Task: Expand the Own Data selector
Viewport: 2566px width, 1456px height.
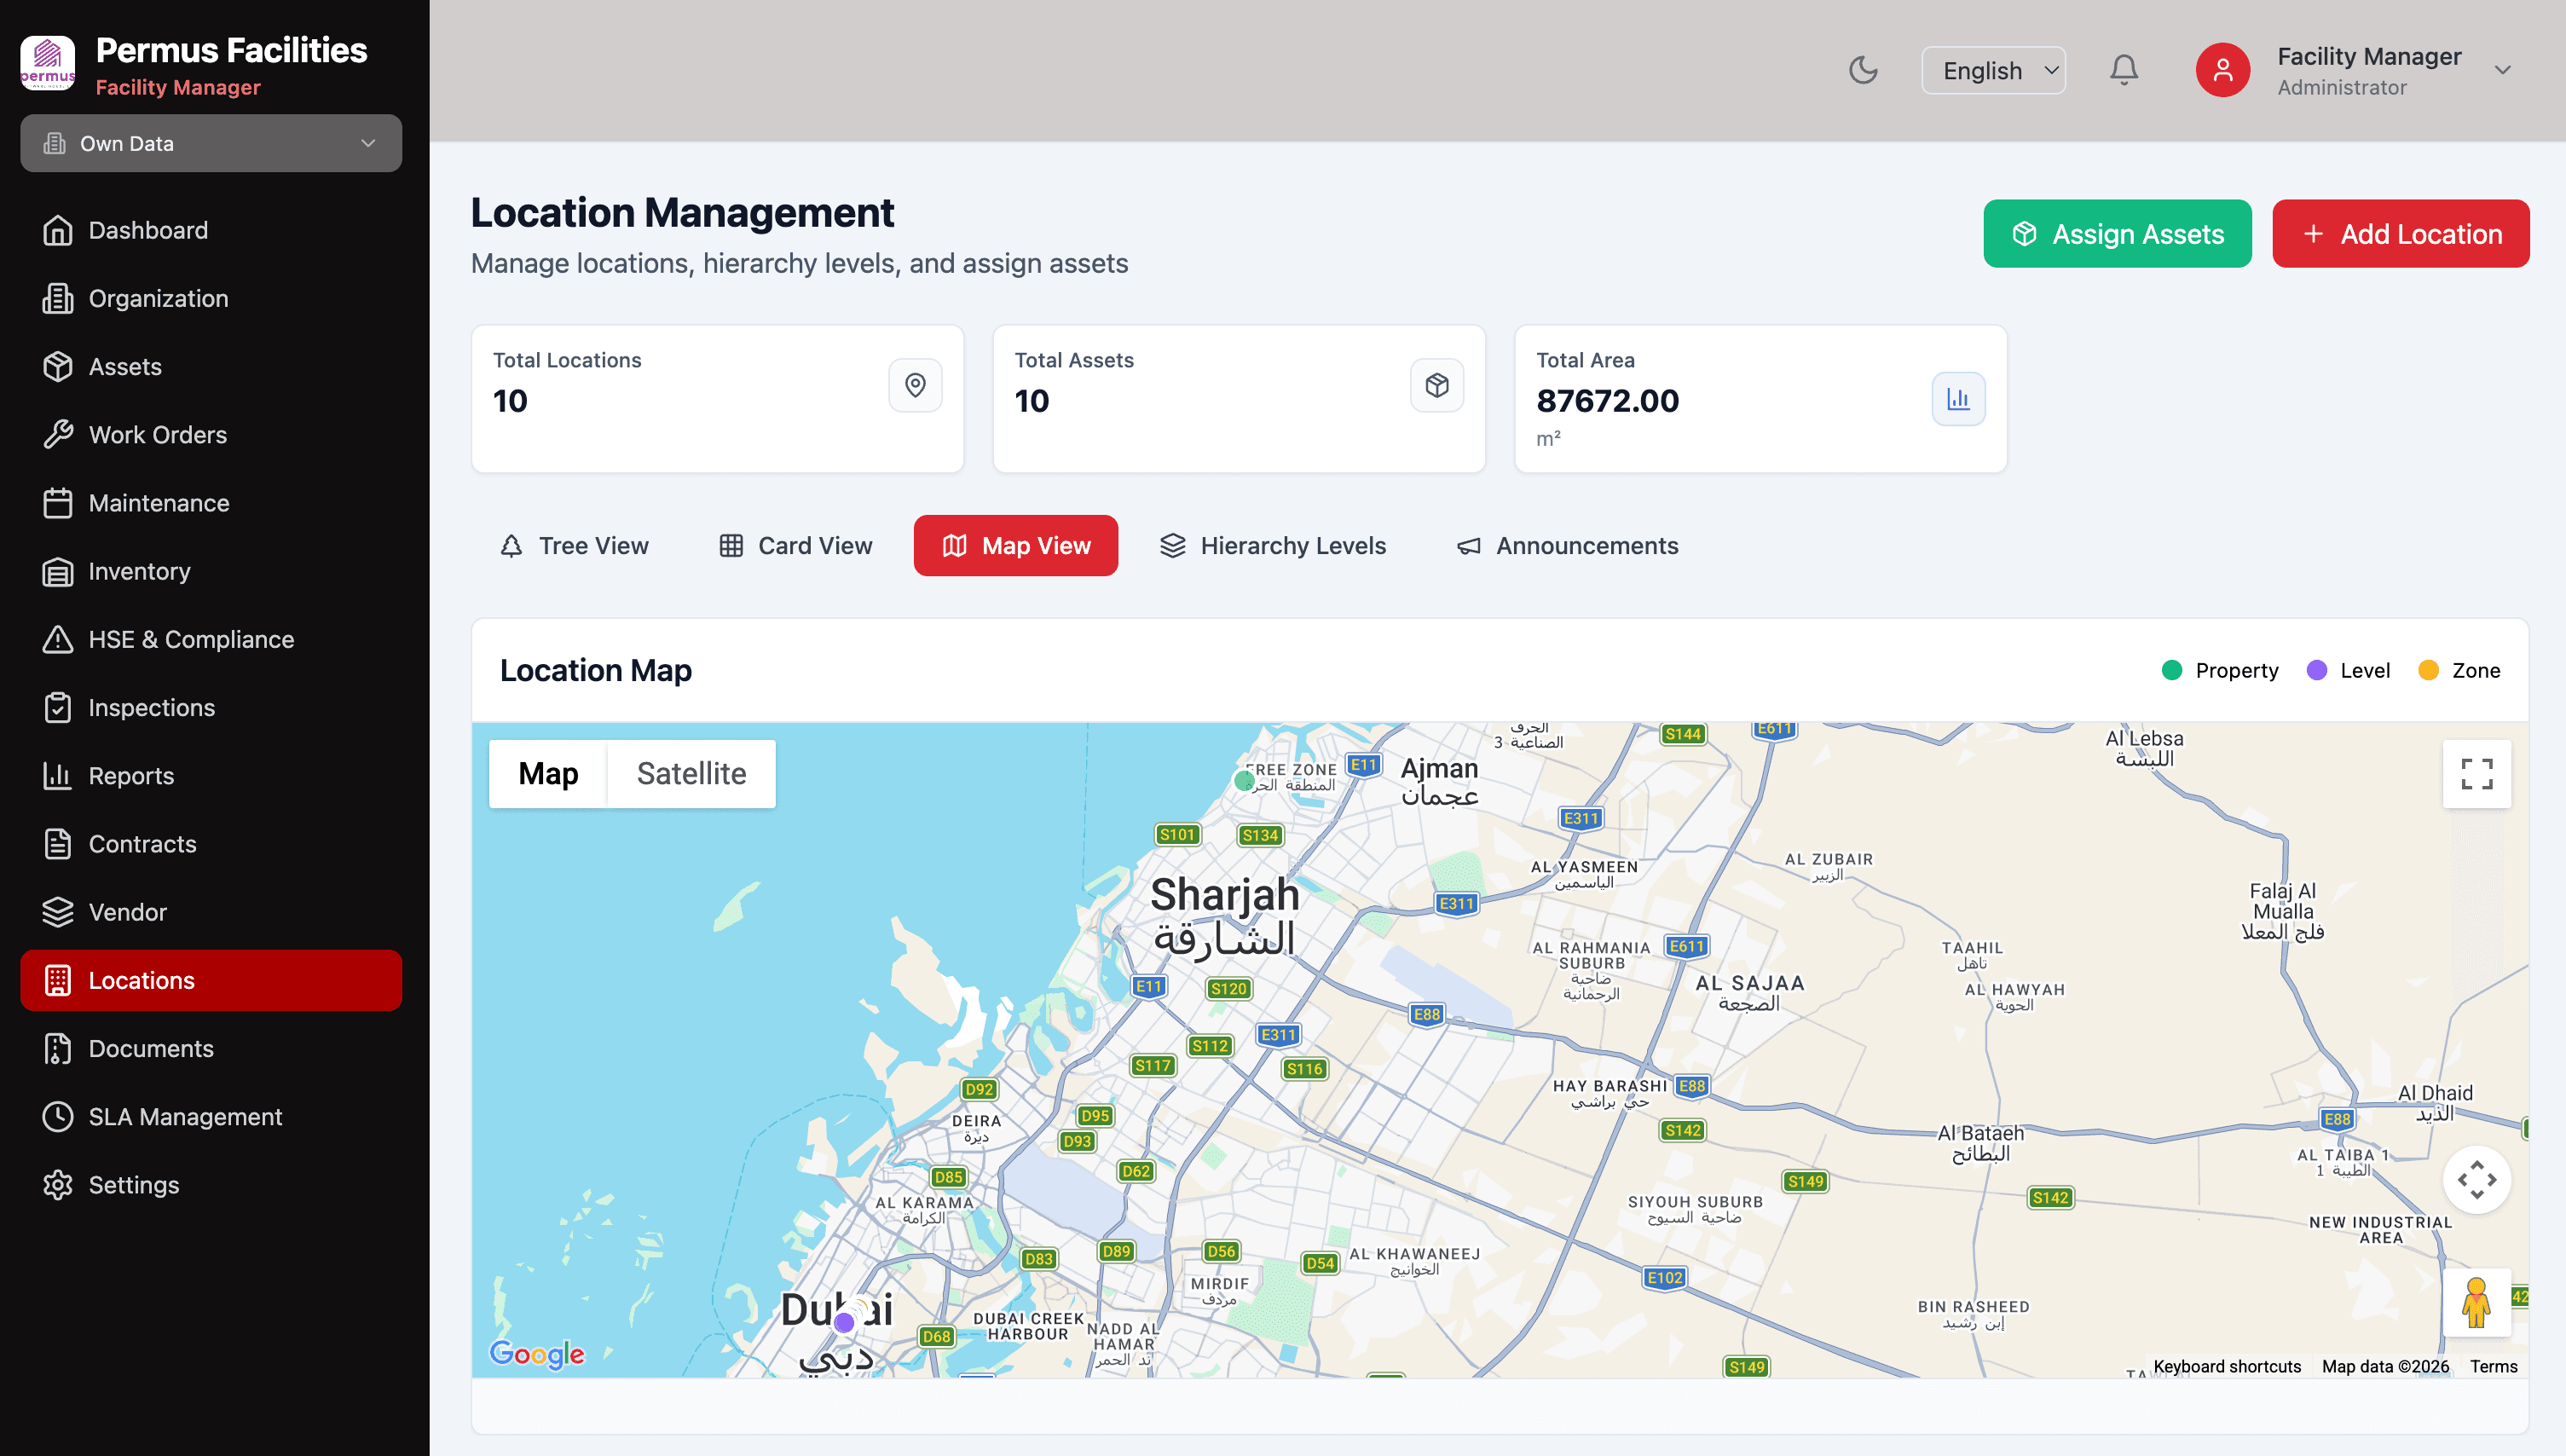Action: [211, 143]
